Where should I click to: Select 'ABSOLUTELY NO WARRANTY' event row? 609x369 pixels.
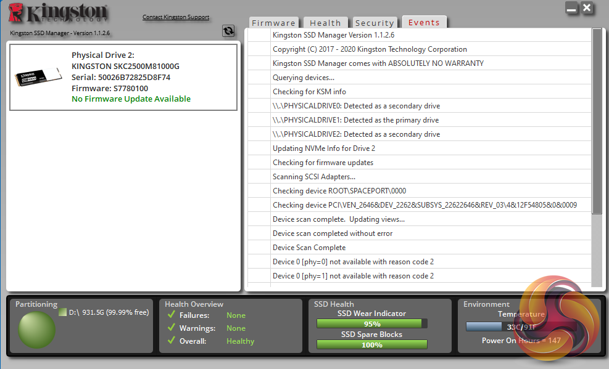click(x=420, y=63)
